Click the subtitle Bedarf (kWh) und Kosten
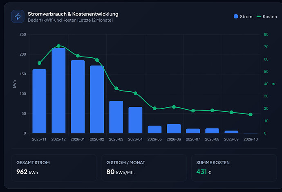 pyautogui.click(x=70, y=20)
